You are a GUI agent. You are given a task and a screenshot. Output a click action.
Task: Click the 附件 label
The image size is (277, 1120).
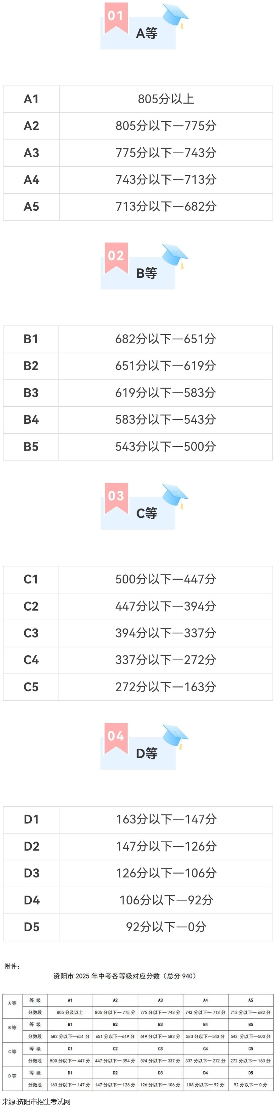click(12, 966)
